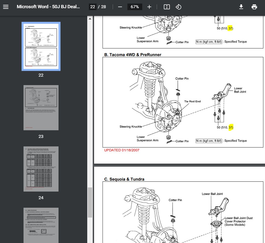Click the zoom in plus icon
The image size is (265, 243).
click(x=149, y=7)
